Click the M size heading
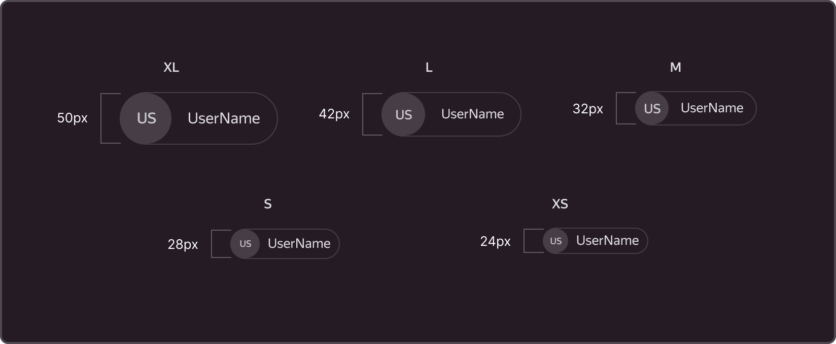The width and height of the screenshot is (836, 344). coord(675,67)
